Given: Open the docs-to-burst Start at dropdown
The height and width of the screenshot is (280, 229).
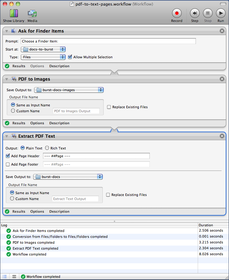Looking at the screenshot, I should 43,49.
